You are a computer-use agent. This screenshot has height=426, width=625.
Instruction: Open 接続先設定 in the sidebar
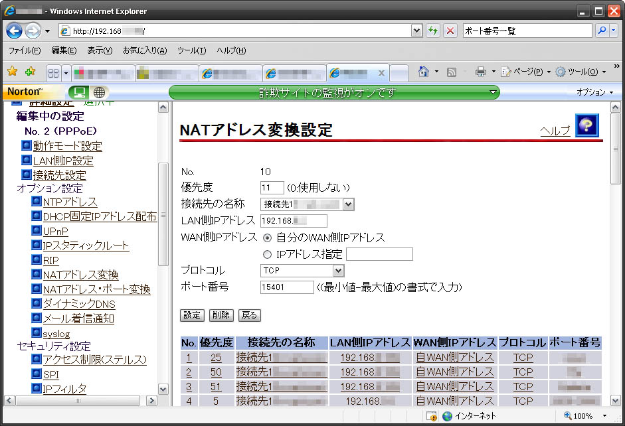coord(59,175)
